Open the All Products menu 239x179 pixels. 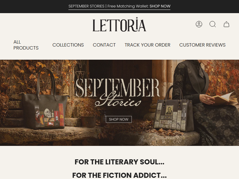(26, 45)
